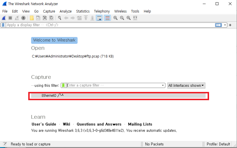This screenshot has height=148, width=237.
Task: Click the Find packet magnifier icon
Action: click(60, 18)
